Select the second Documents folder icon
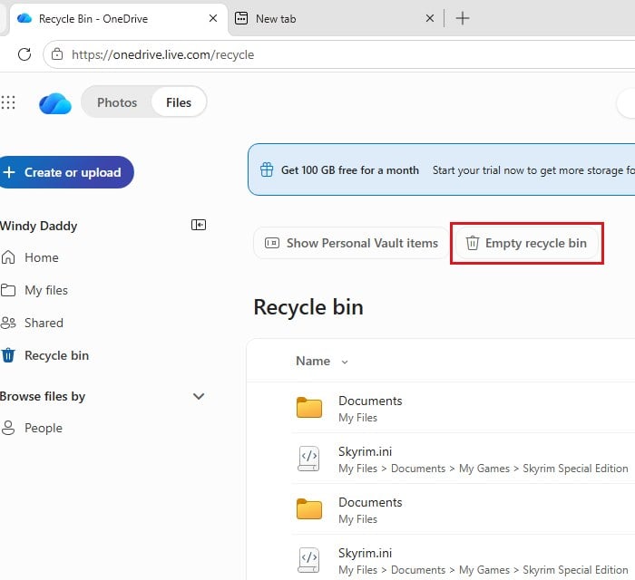Image resolution: width=635 pixels, height=580 pixels. (309, 508)
